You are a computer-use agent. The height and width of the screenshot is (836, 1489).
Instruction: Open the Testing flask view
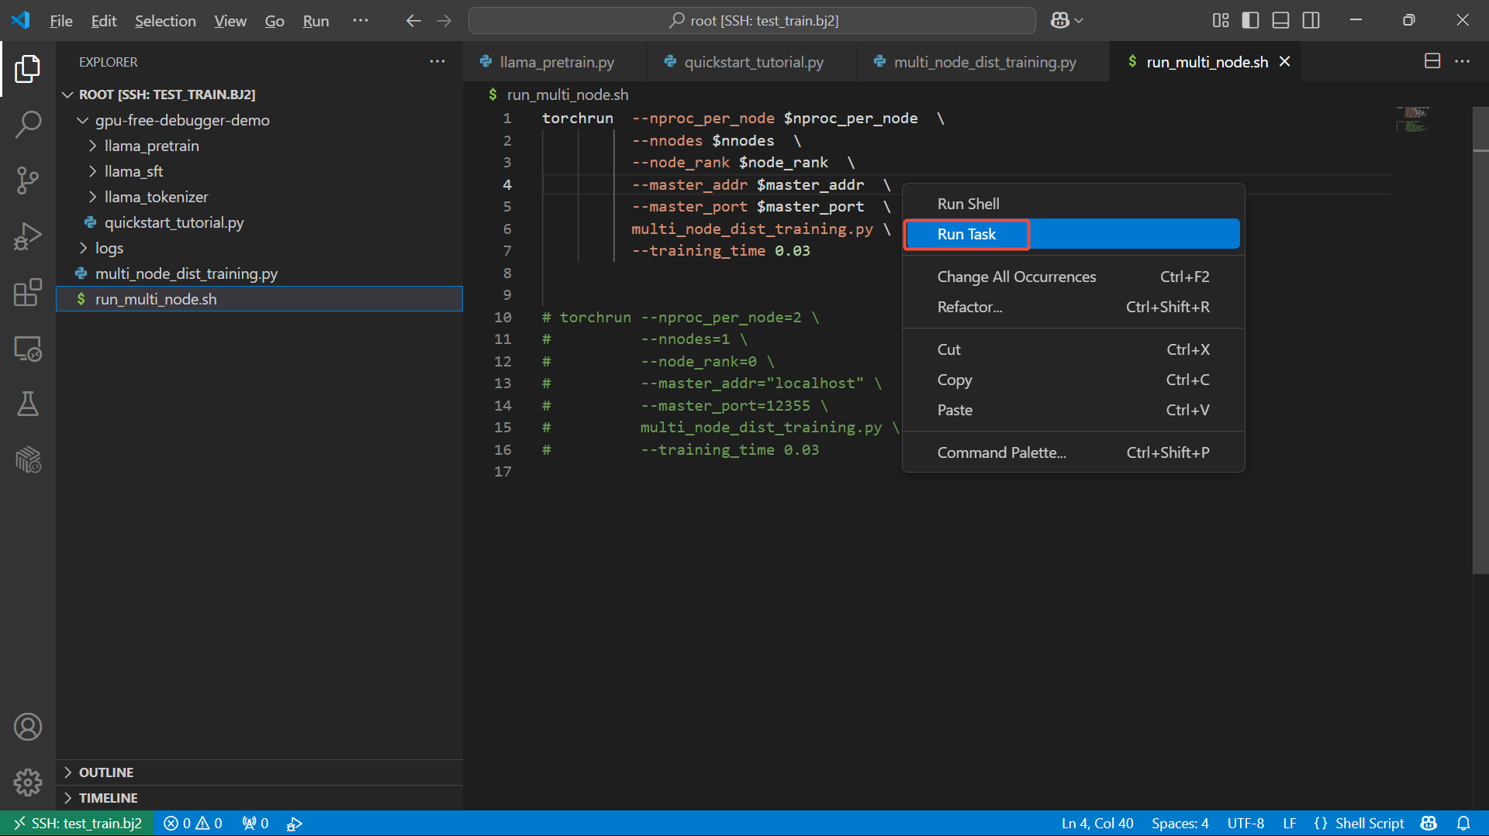click(x=28, y=404)
